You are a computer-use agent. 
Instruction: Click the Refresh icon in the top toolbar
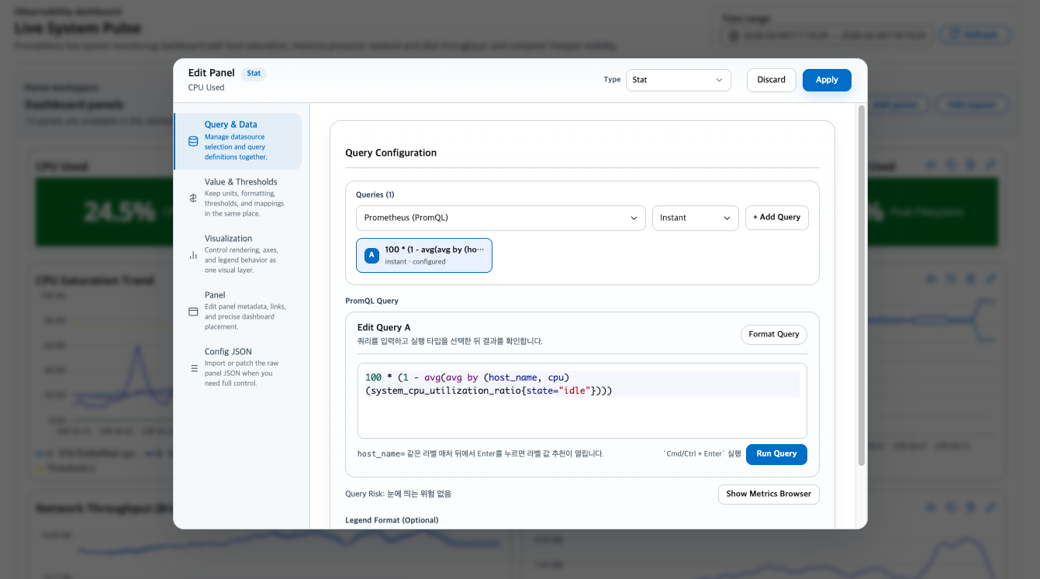pyautogui.click(x=975, y=34)
